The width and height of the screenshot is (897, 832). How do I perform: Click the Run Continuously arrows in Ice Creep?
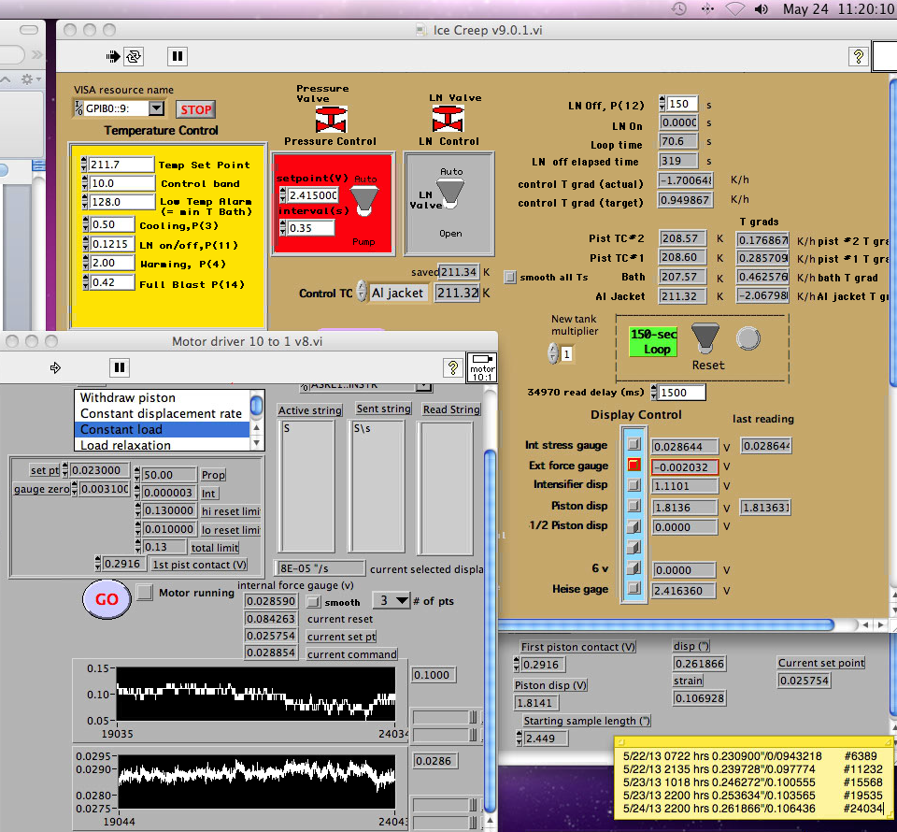(134, 56)
